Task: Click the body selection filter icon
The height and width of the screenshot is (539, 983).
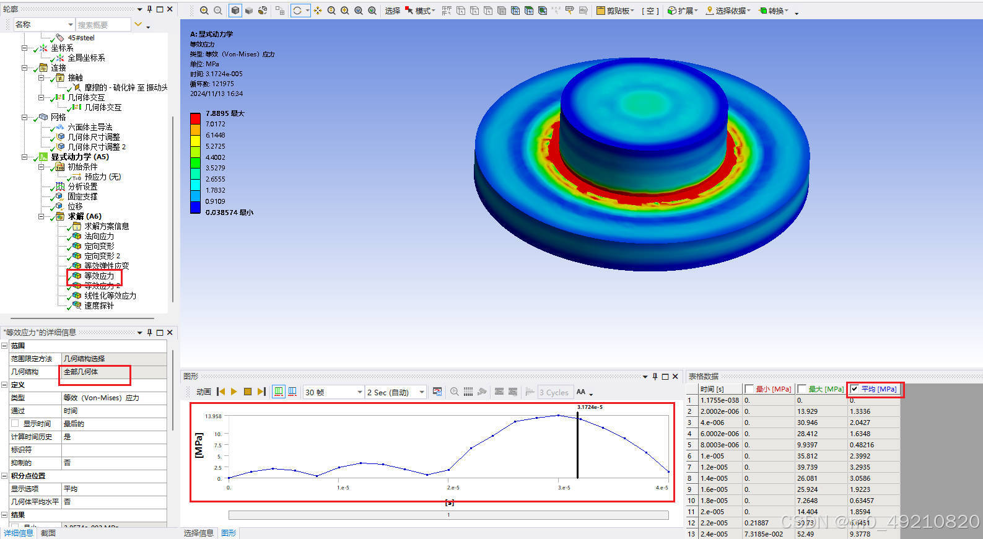Action: point(502,11)
